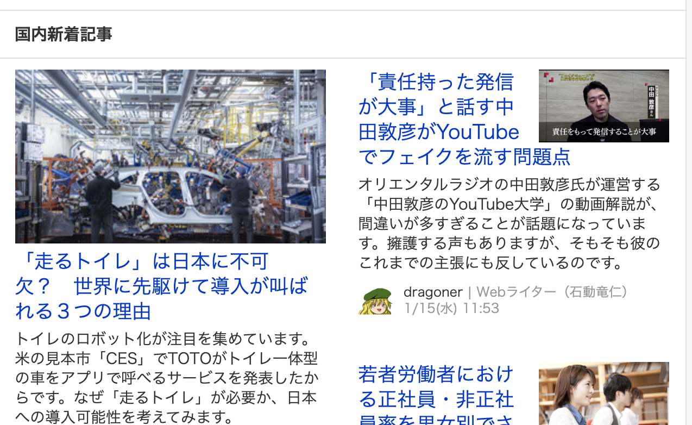Open the 「責任持った発信が大事」 headline link
The width and height of the screenshot is (692, 425).
(x=464, y=119)
